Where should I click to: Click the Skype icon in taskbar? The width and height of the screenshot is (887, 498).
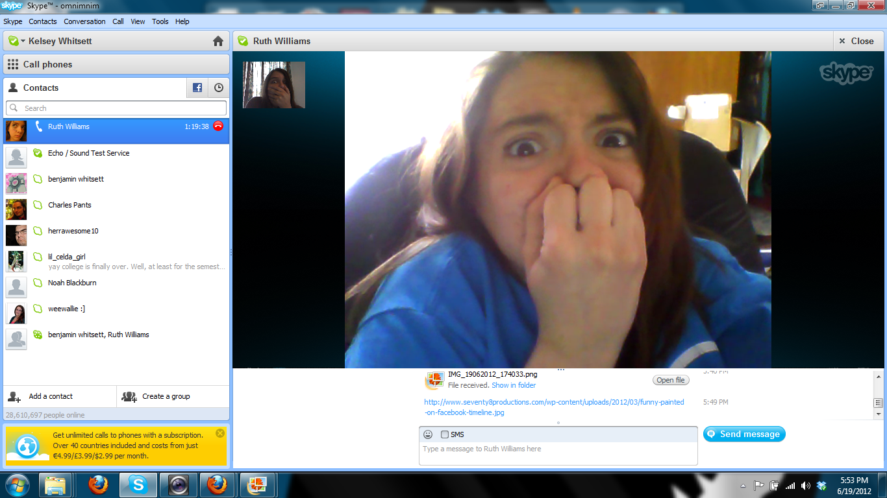(x=138, y=484)
